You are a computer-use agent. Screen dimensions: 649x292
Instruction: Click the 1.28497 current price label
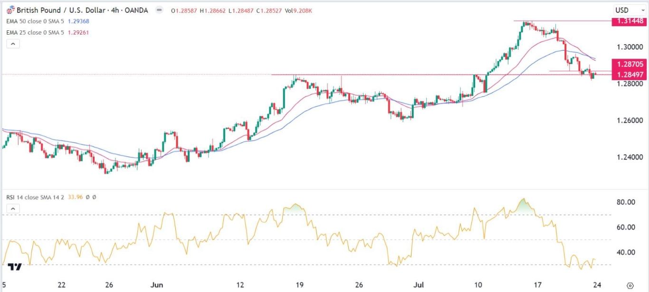[x=630, y=75]
